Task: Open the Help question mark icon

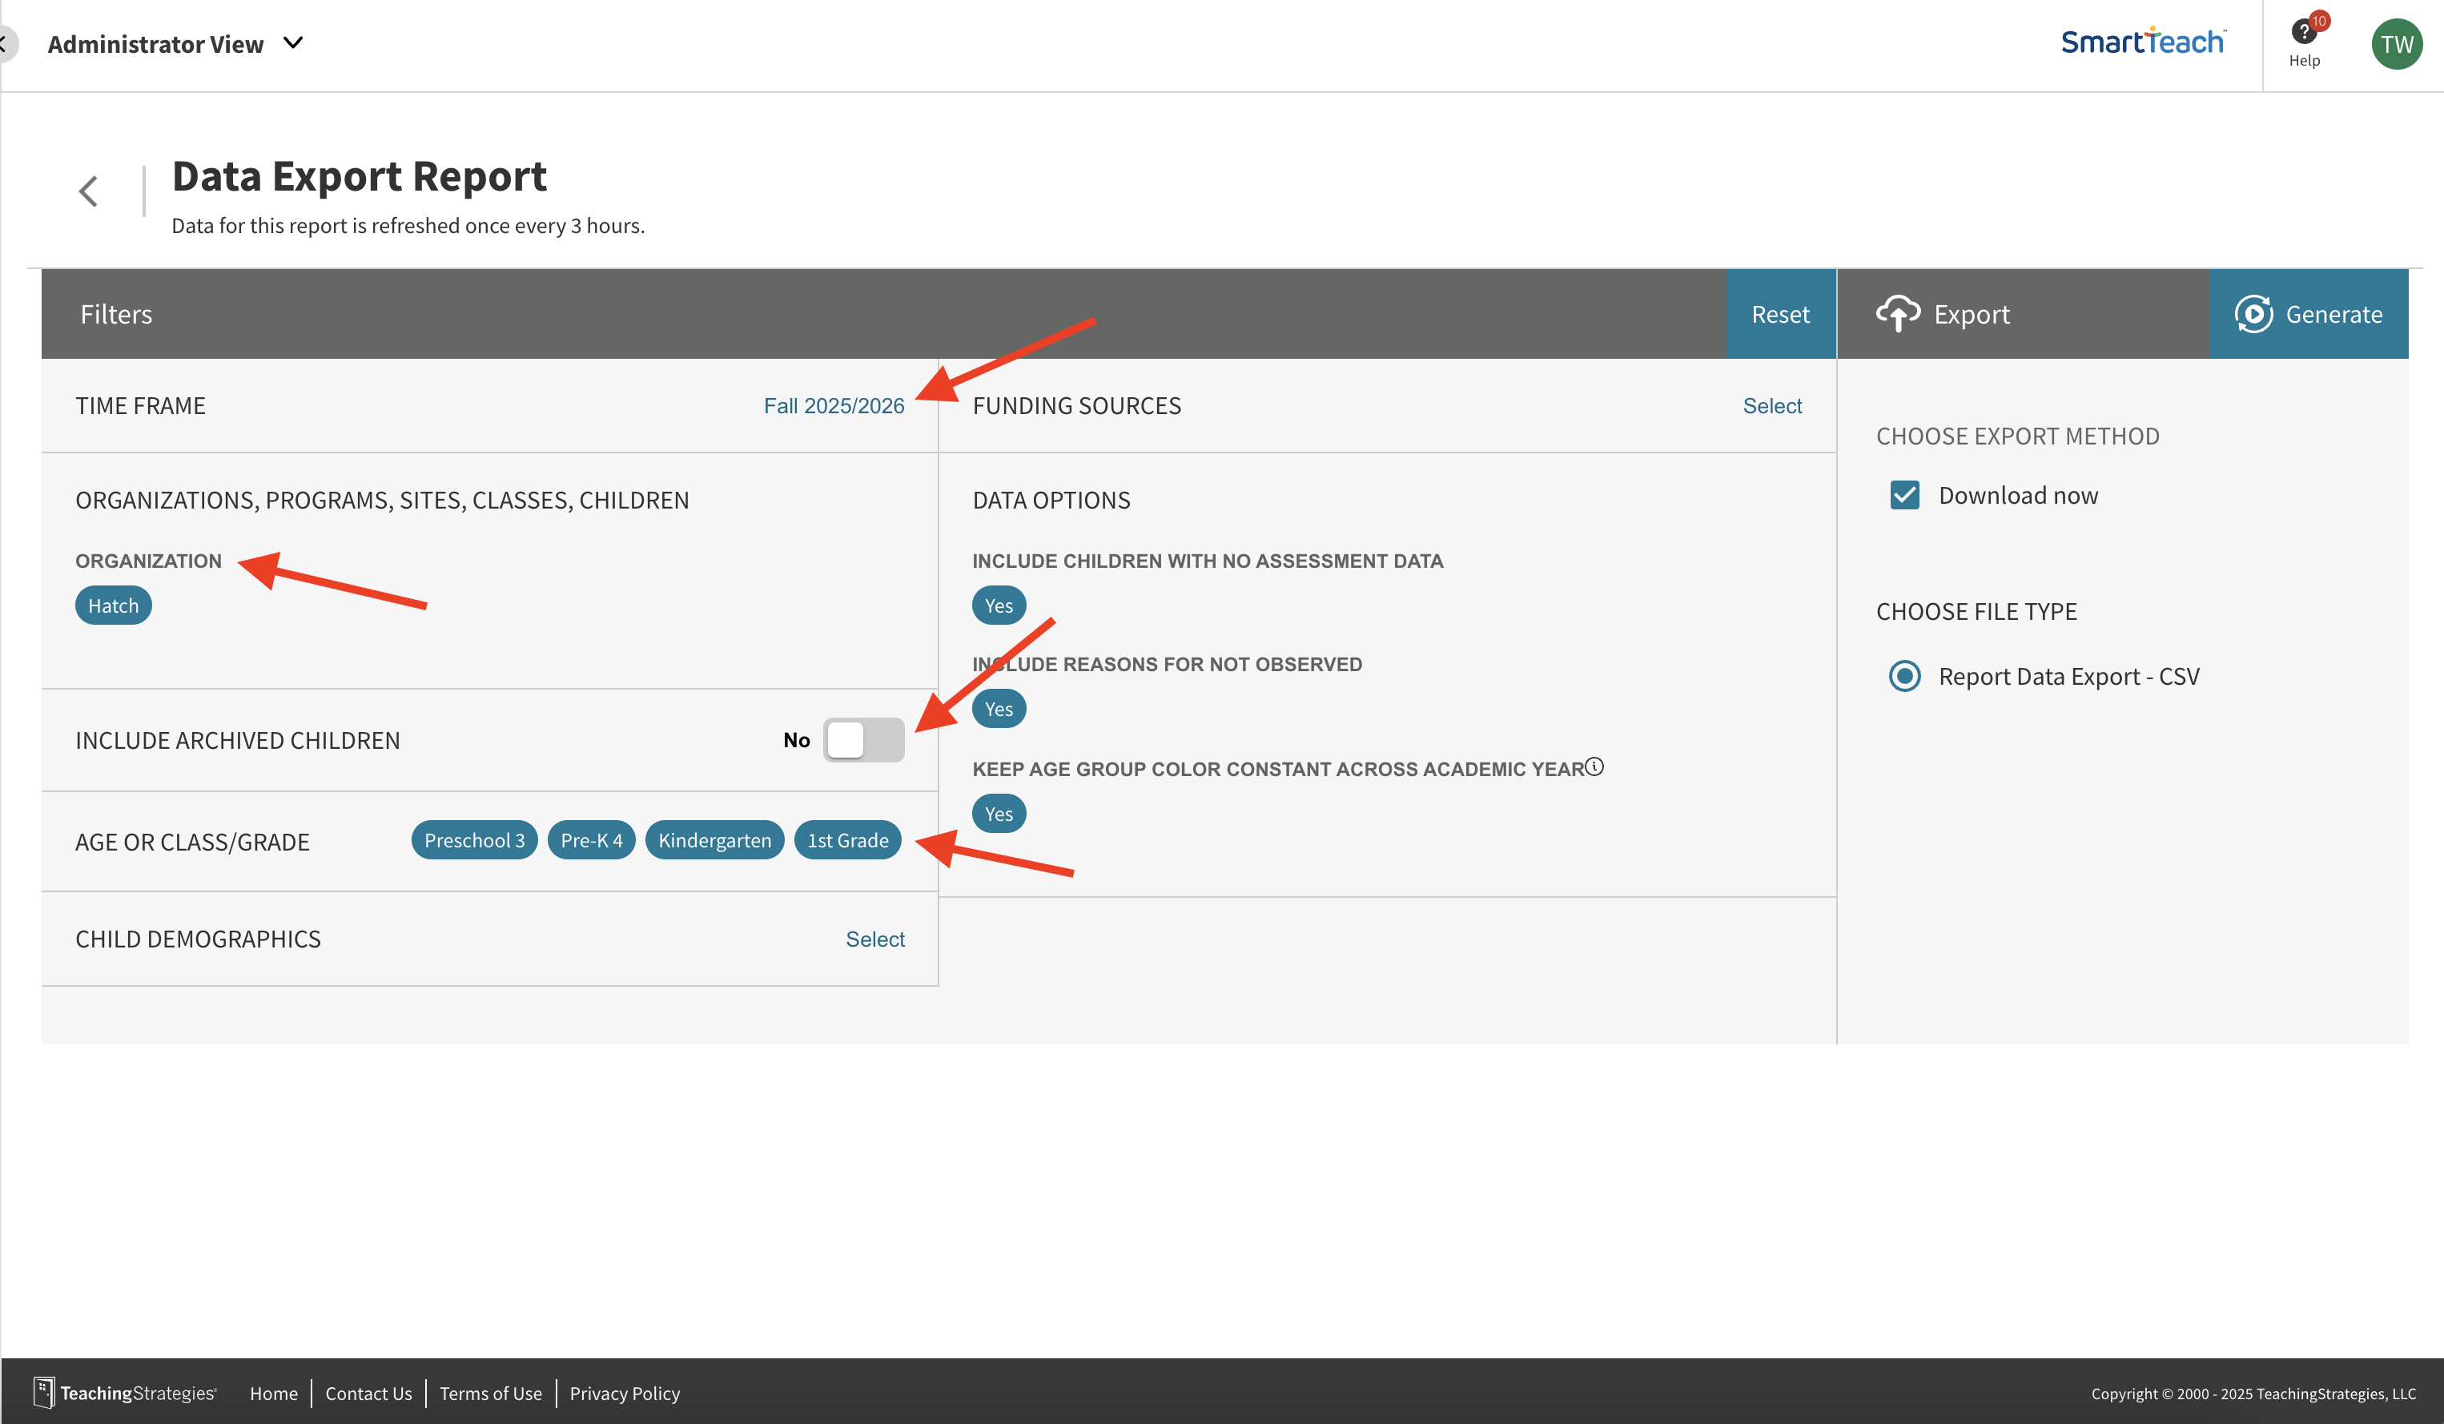Action: point(2305,33)
